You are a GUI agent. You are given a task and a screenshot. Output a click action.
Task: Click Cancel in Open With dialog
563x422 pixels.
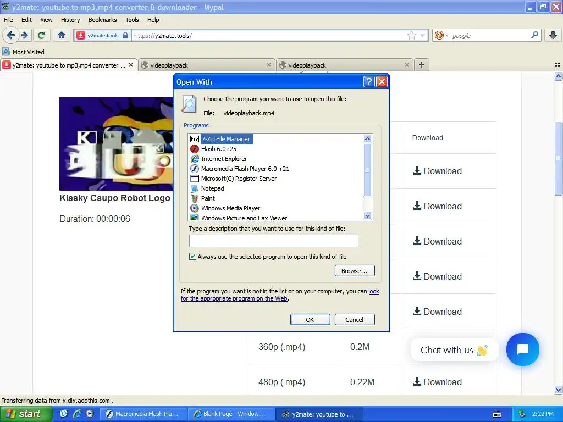pos(355,319)
